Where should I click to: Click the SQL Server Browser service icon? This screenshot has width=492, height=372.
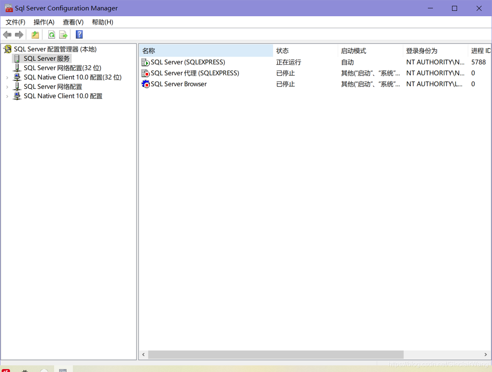(146, 84)
